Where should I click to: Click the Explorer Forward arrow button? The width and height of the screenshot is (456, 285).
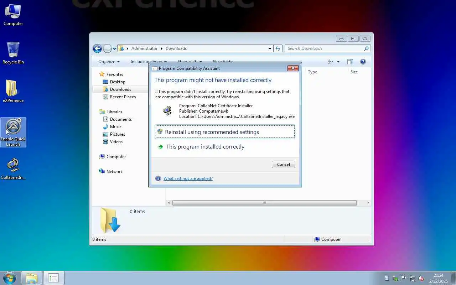[107, 48]
